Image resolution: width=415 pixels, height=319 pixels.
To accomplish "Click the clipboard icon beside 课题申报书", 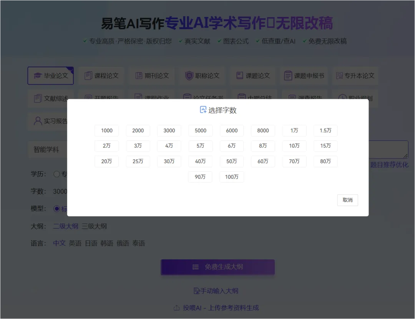I will [288, 75].
